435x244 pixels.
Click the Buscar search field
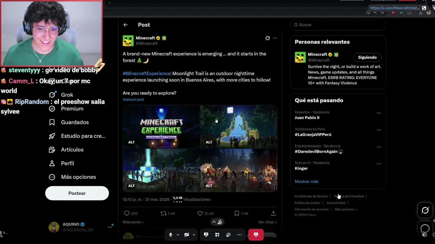(x=338, y=25)
